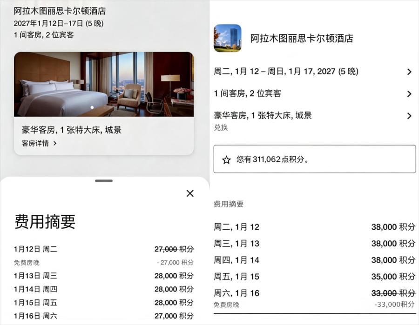Tap the carousel page dot on photo
The image size is (419, 325).
click(x=92, y=107)
